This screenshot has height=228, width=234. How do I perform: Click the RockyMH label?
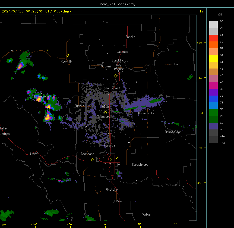[67, 61]
